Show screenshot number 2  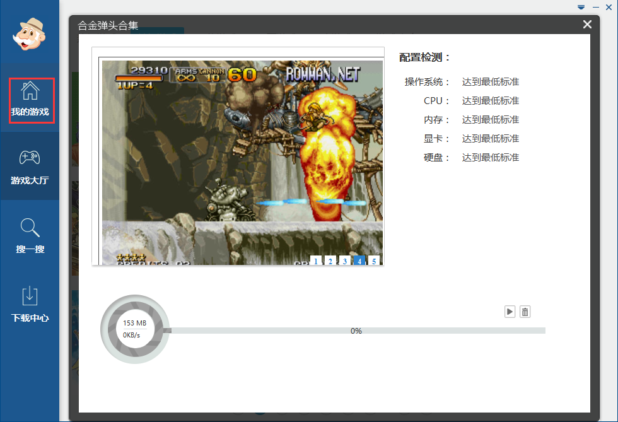pyautogui.click(x=330, y=261)
